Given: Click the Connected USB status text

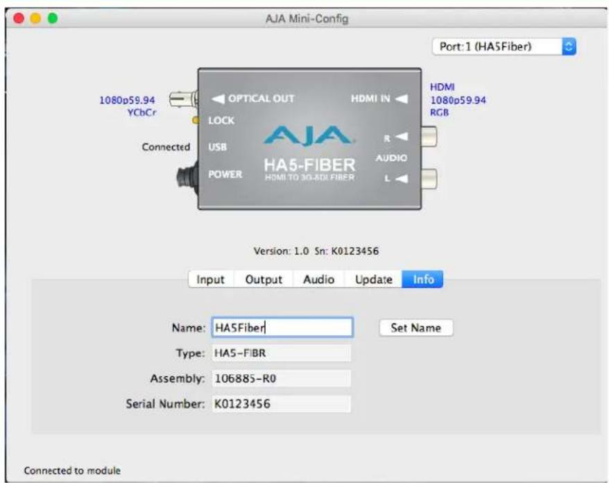Looking at the screenshot, I should pos(166,147).
